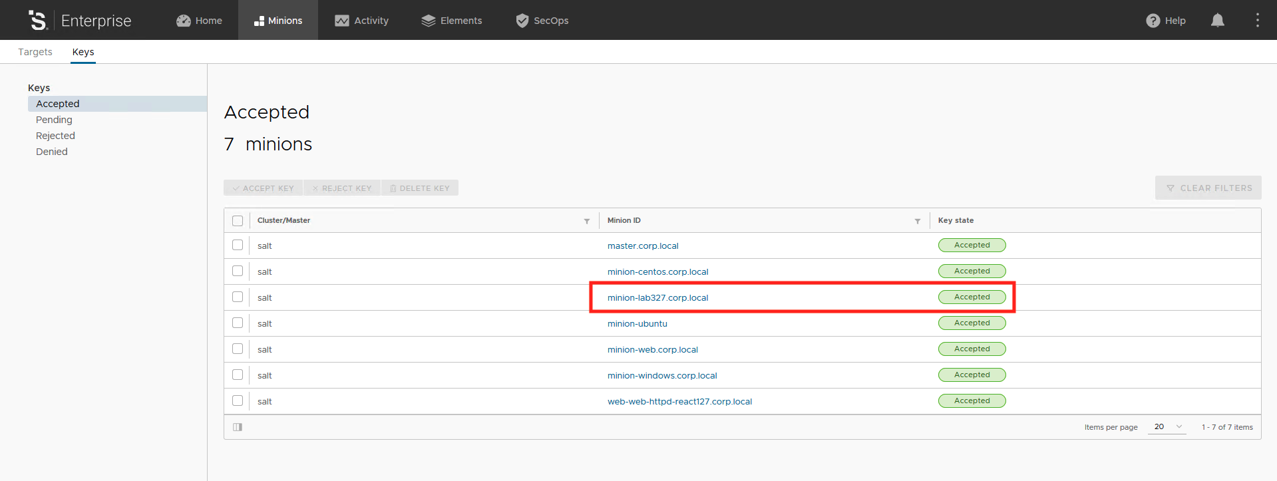The height and width of the screenshot is (481, 1277).
Task: Click the Clear Filters button
Action: tap(1208, 188)
